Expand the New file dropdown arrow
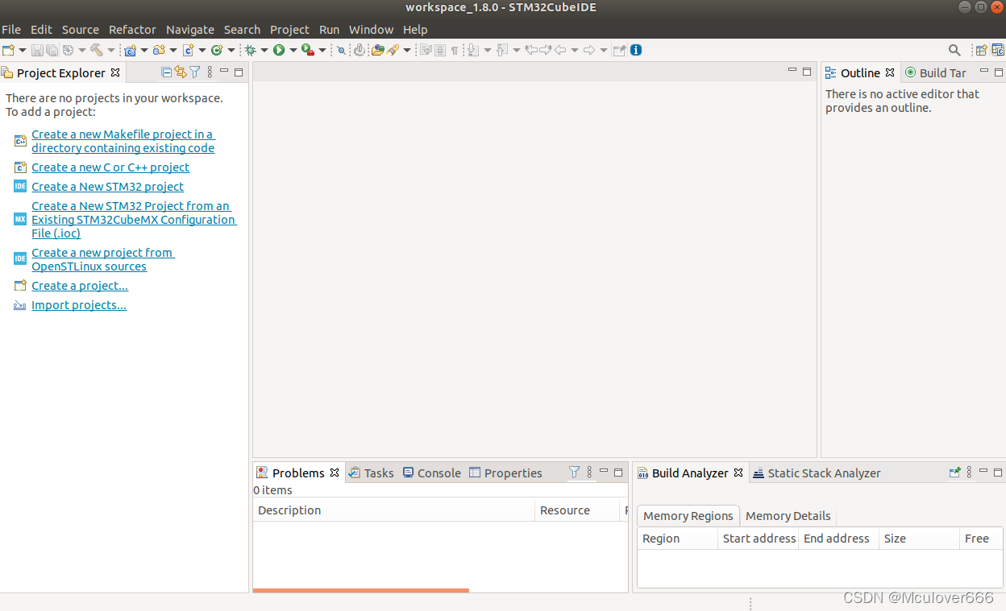 (x=23, y=50)
